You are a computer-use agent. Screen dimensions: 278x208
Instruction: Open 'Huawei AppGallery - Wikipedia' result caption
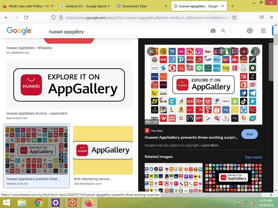tap(29, 48)
